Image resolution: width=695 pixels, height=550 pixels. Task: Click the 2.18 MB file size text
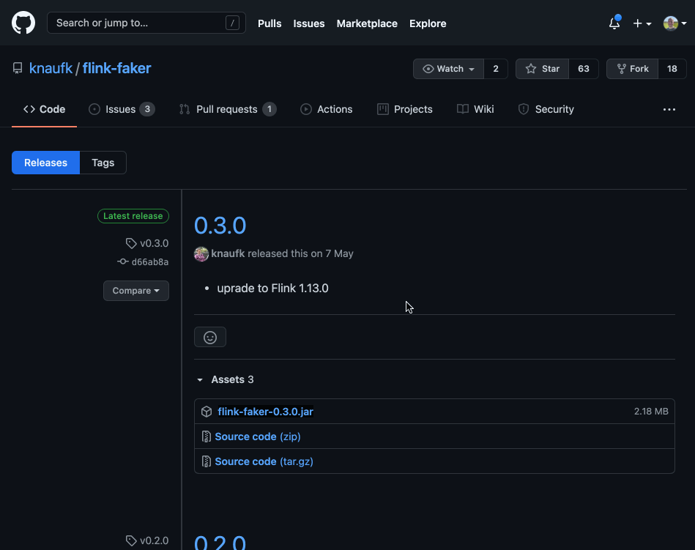(651, 412)
